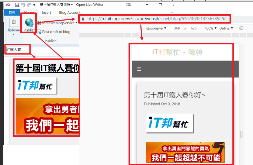Click the lock icon in address bar
The height and width of the screenshot is (165, 253).
(83, 19)
